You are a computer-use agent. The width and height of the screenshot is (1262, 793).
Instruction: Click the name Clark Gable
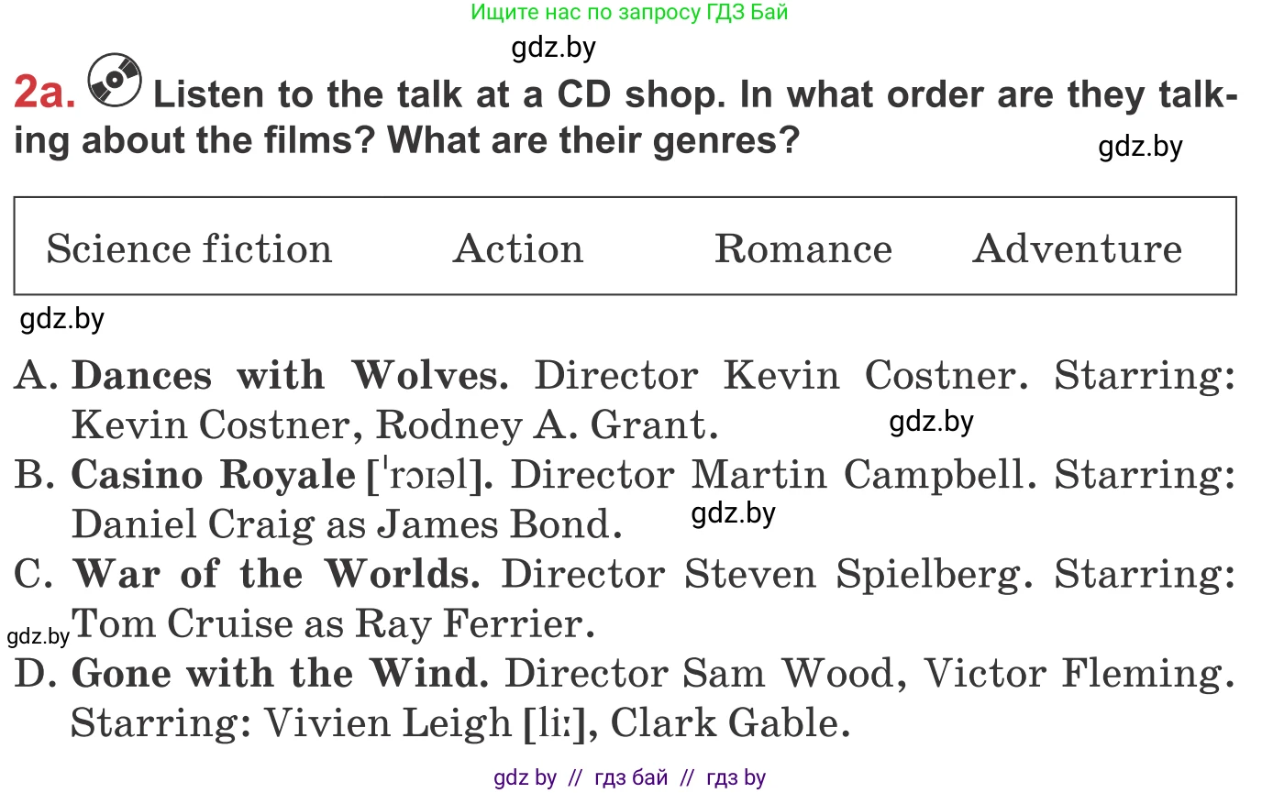(724, 724)
